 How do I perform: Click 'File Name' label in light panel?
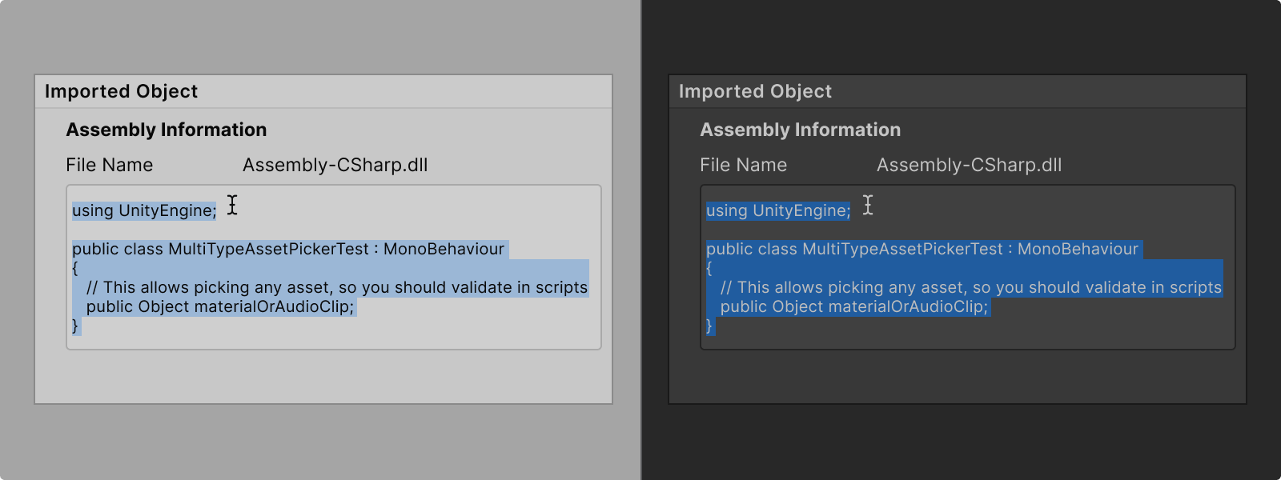coord(109,165)
